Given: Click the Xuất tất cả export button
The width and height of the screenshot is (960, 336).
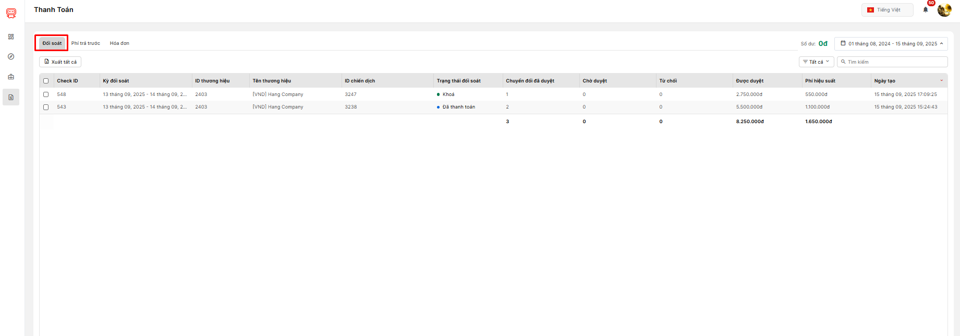Looking at the screenshot, I should pos(60,62).
